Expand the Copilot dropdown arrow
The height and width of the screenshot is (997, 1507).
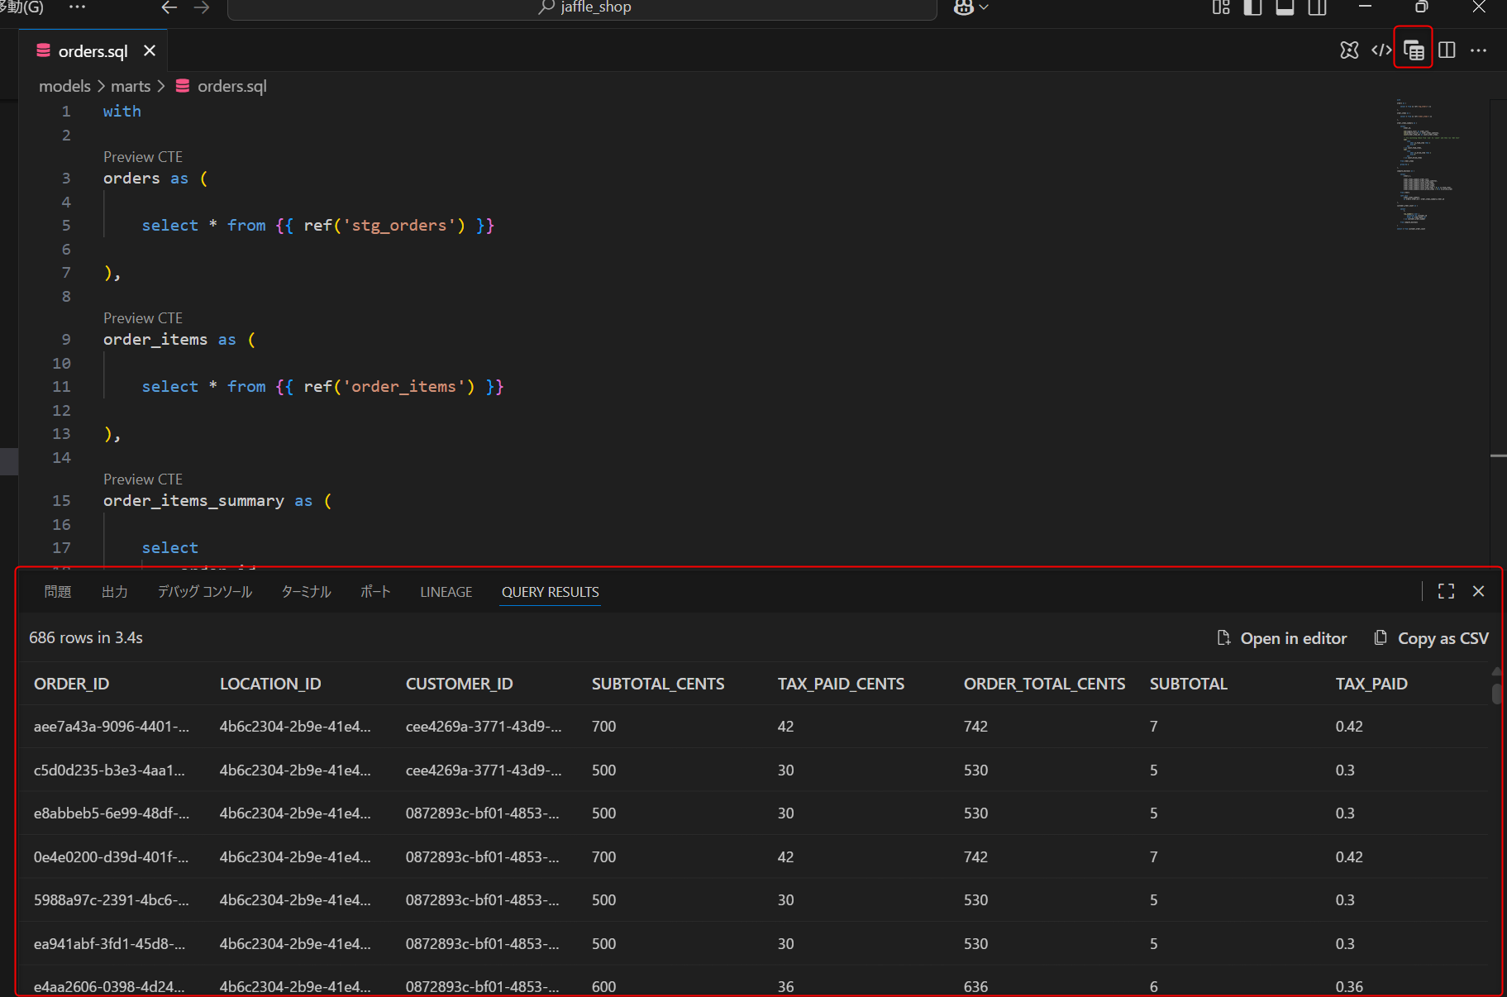coord(984,7)
